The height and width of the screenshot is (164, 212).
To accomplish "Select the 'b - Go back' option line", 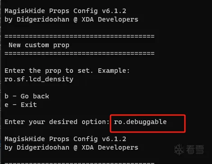I will coord(27,96).
